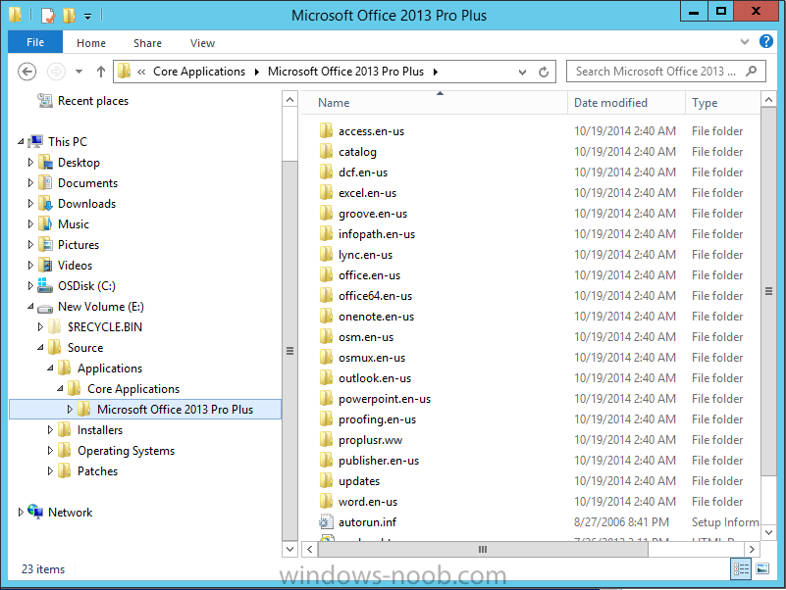The image size is (786, 590).
Task: Select Applications in folder tree
Action: [110, 369]
